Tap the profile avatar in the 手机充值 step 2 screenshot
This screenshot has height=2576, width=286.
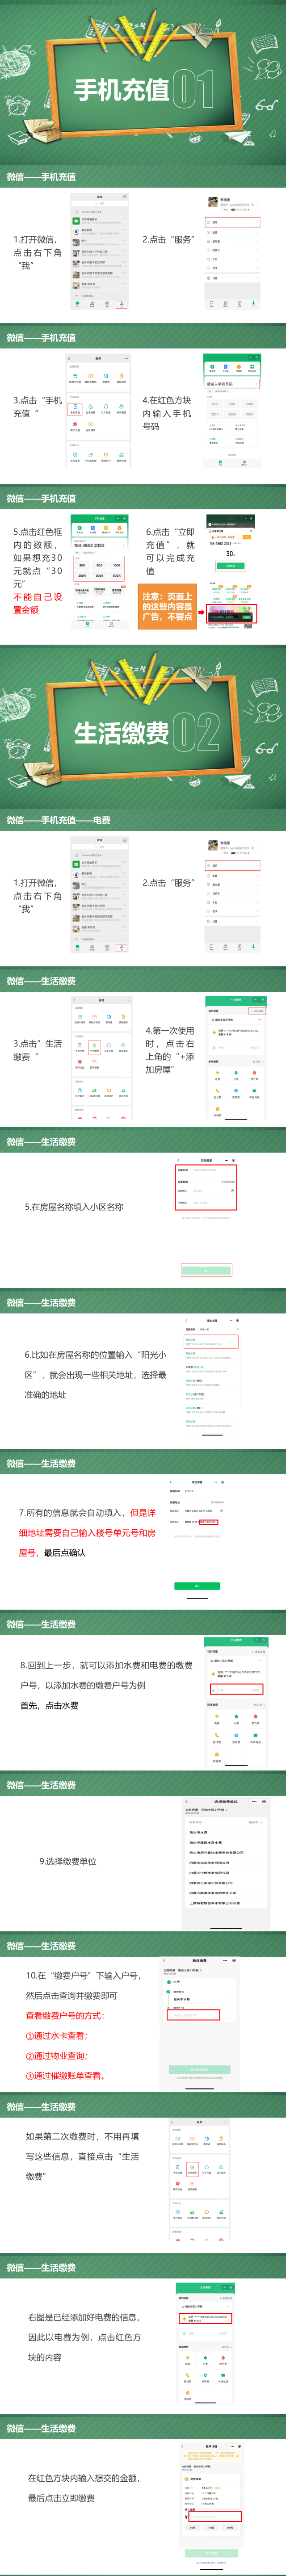213,203
